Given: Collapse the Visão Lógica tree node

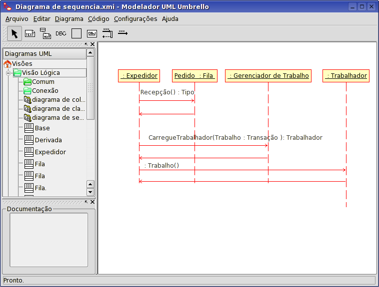Looking at the screenshot, I should [8, 73].
